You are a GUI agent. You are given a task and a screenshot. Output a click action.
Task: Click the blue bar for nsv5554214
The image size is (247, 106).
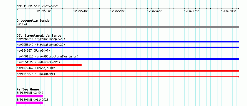128,42
